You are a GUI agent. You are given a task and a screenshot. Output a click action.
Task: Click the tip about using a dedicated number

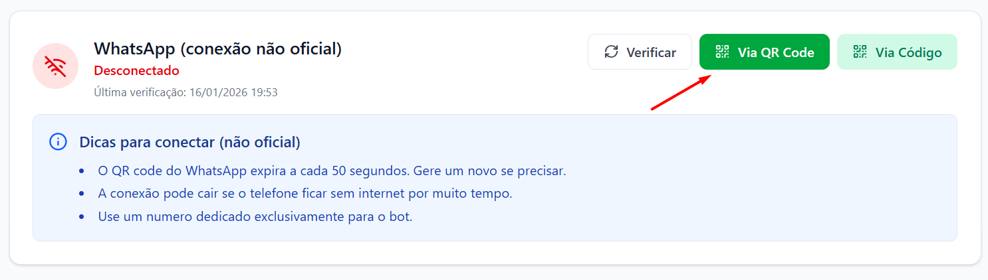[x=255, y=216]
